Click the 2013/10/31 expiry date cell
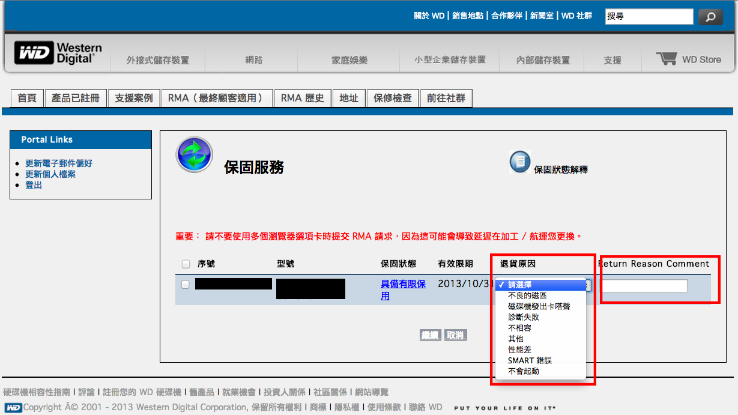The width and height of the screenshot is (738, 415). pyautogui.click(x=465, y=283)
